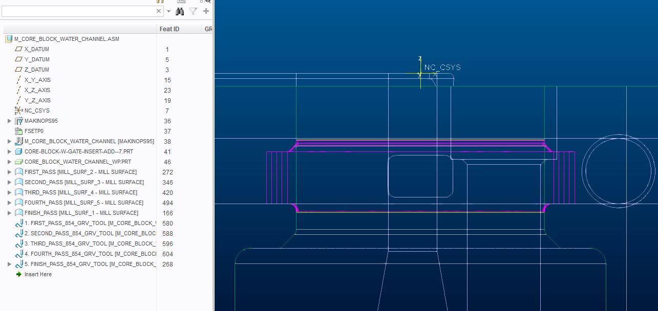Click Feat ID value 580
Viewport: 658px width, 311px height.
pos(167,224)
